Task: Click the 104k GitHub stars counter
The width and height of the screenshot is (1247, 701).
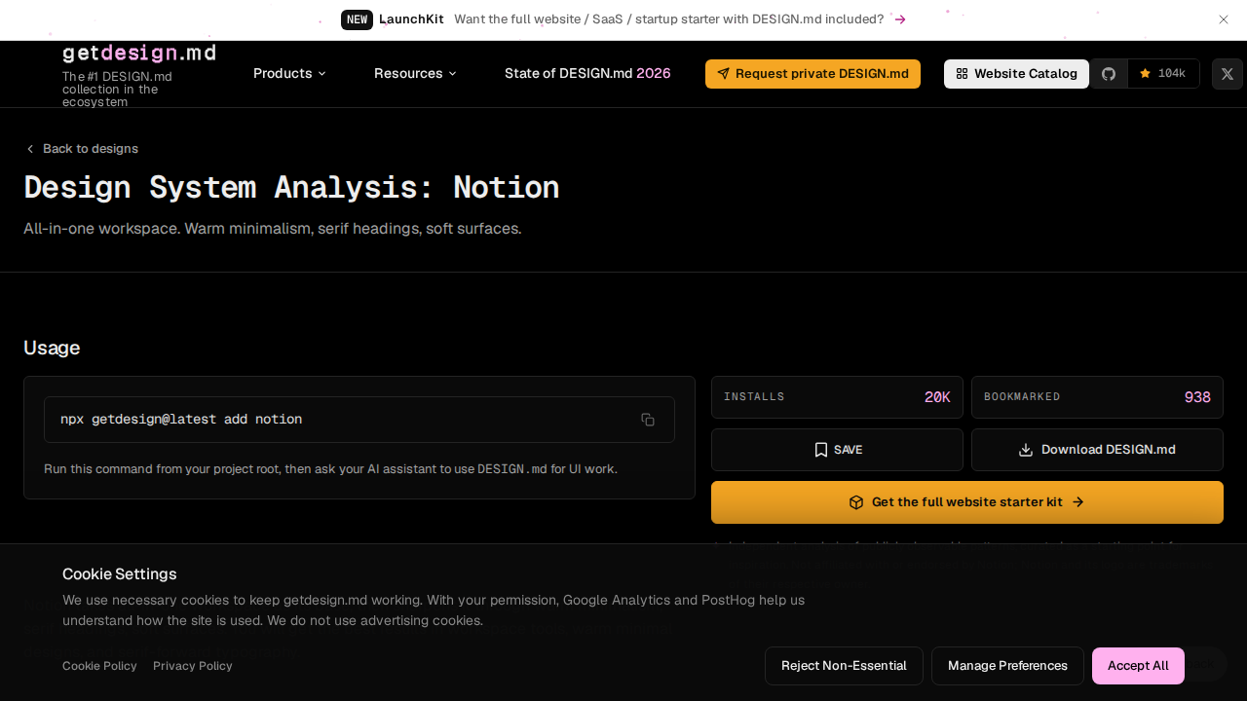Action: point(1163,74)
